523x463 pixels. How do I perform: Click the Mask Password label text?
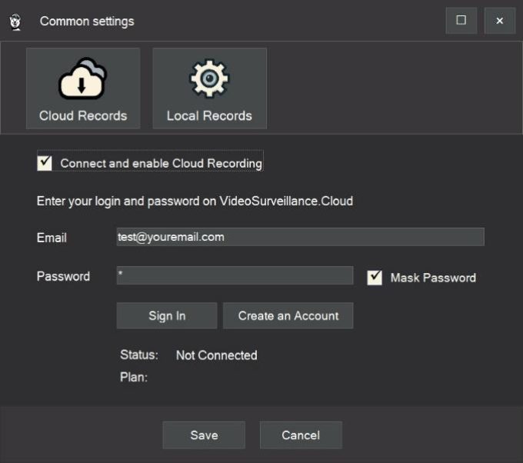[x=433, y=278]
